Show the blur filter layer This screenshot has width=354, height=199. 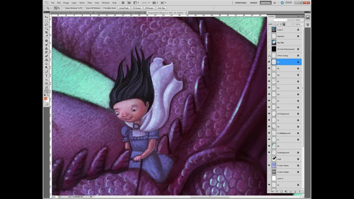(x=269, y=43)
